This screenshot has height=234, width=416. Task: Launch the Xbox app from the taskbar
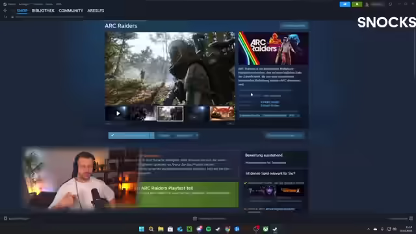click(266, 229)
